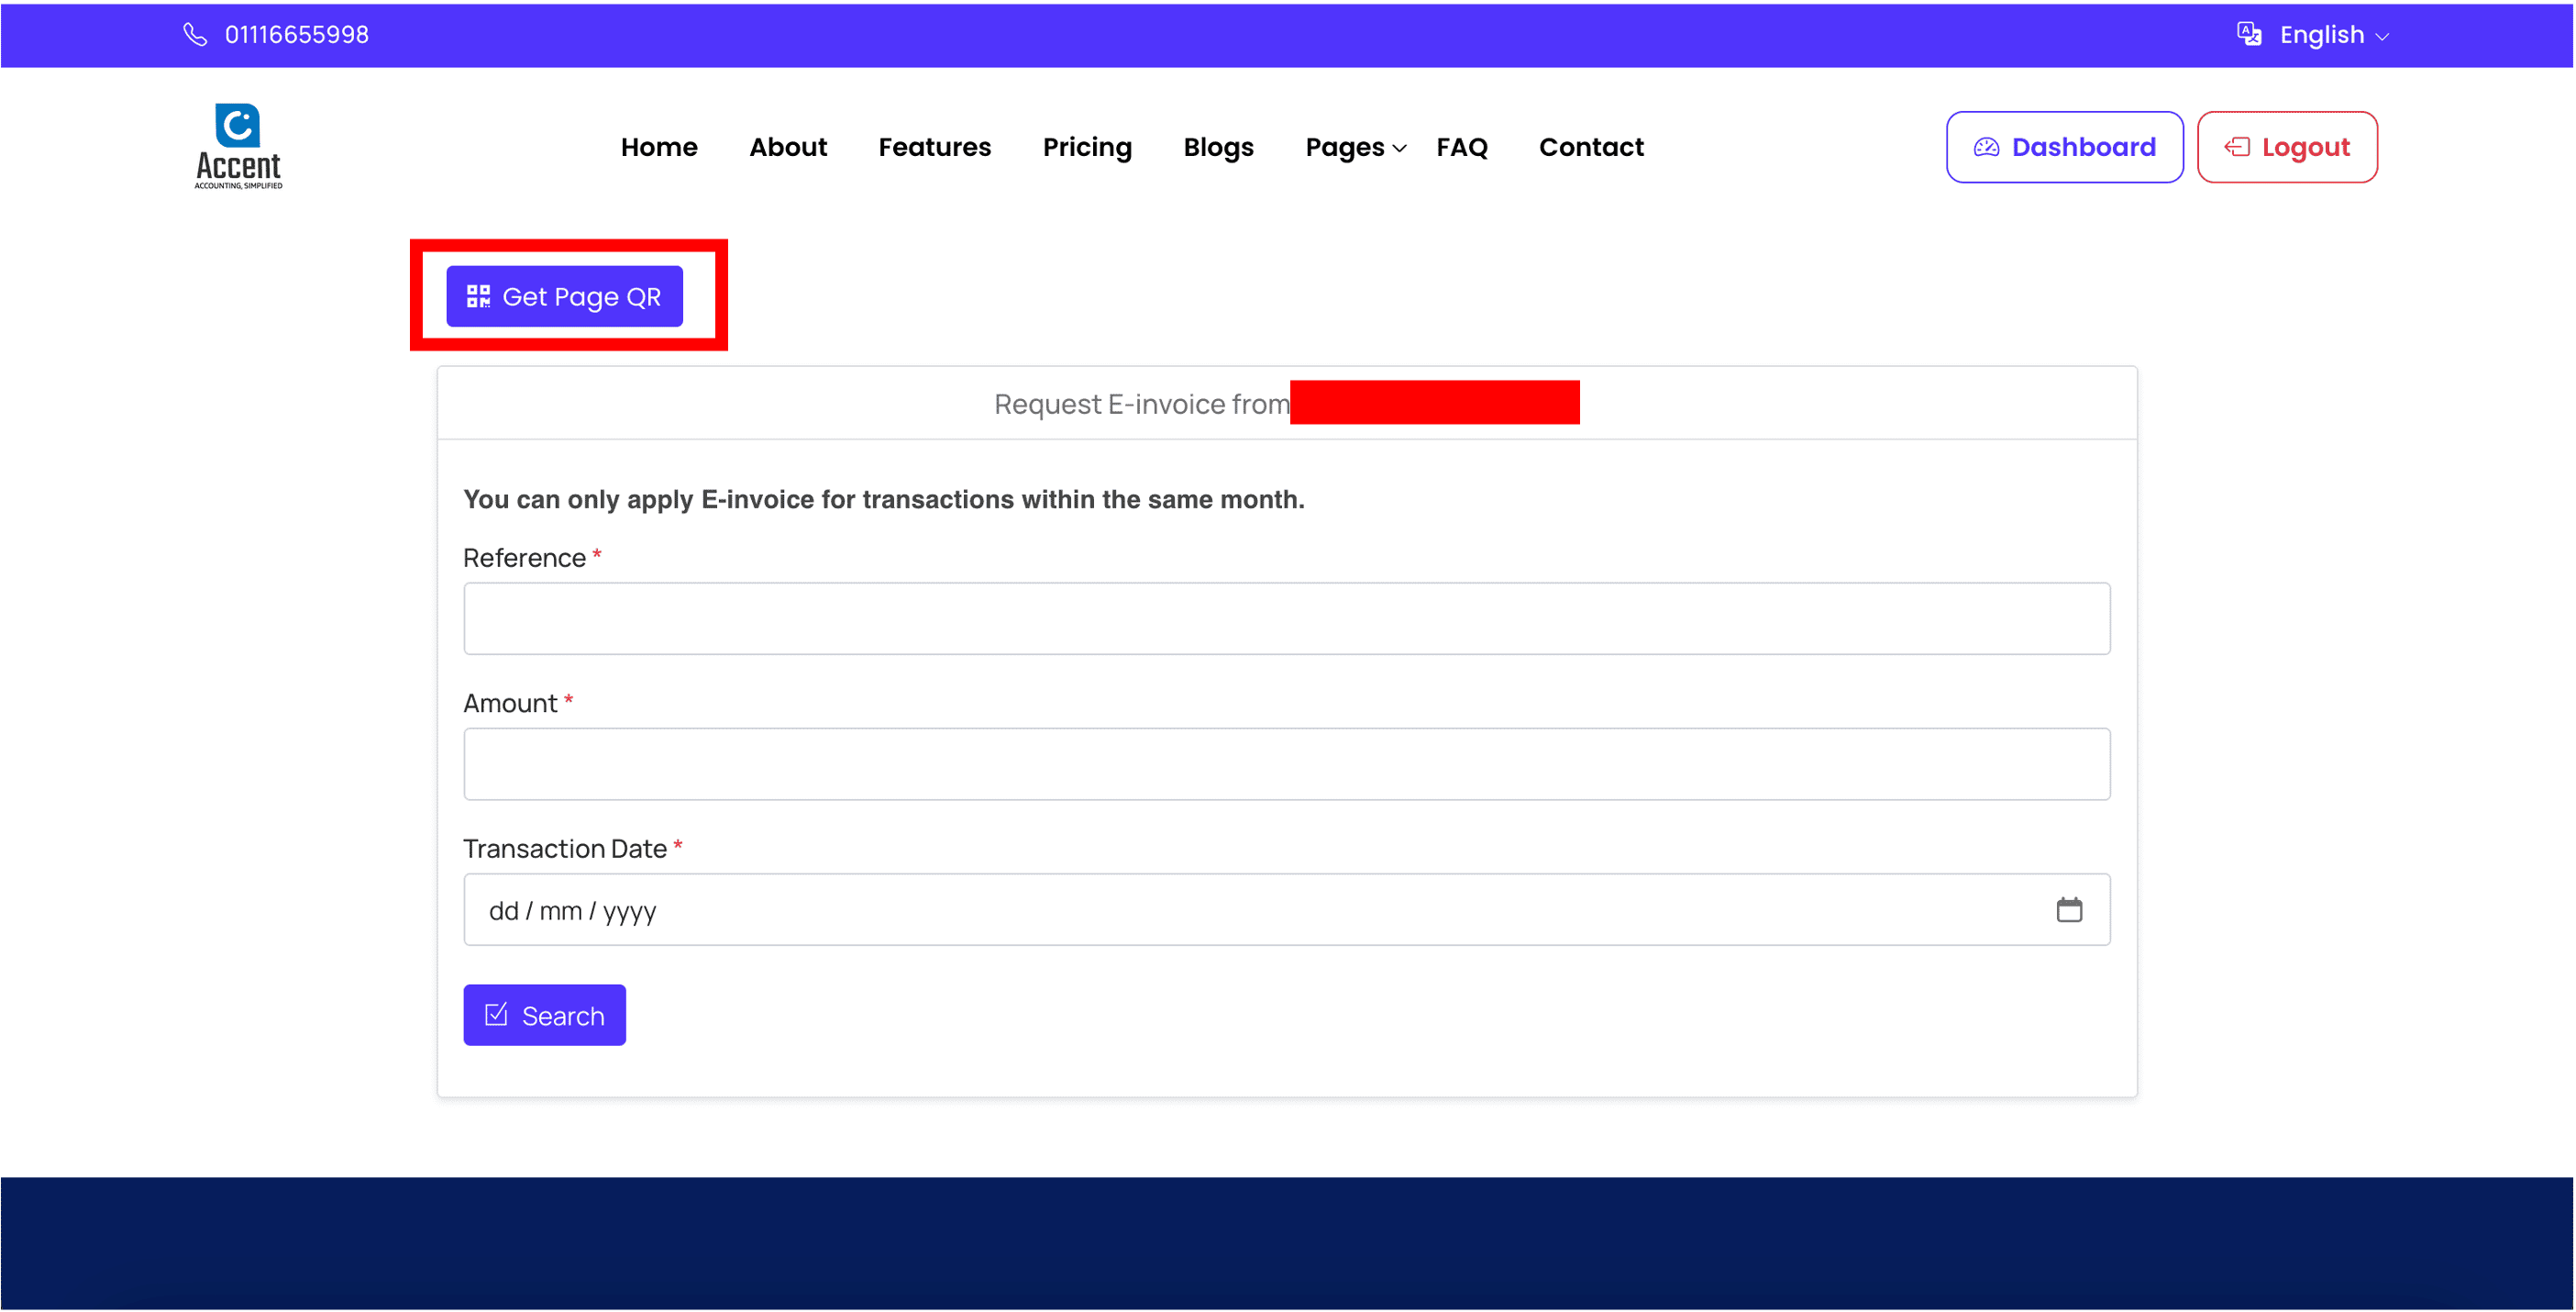This screenshot has width=2576, height=1312.
Task: Open the Blogs page
Action: (1218, 147)
